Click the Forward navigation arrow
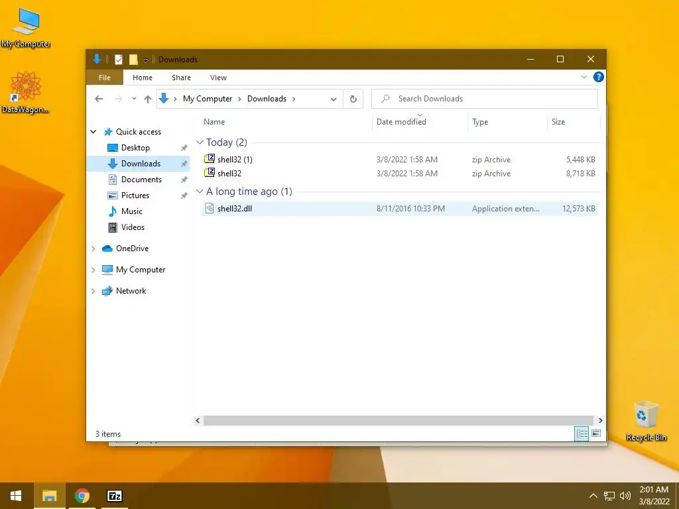 point(119,99)
